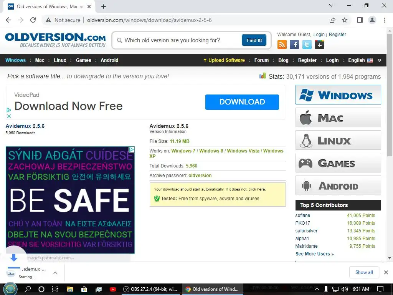Click Show all downloads button
Screen dimensions: 393x295
tap(364, 272)
